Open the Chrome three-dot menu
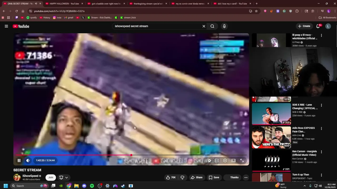Viewport: 337px width, 189px height. point(334,11)
